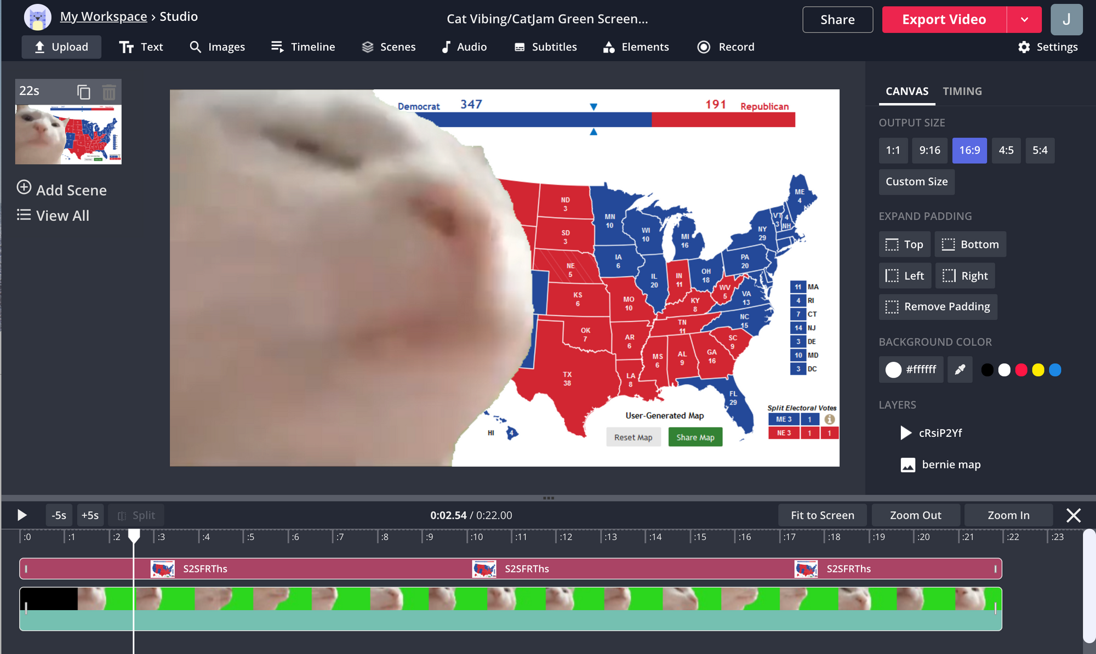Select 1:1 output size ratio
Viewport: 1096px width, 654px height.
coord(894,150)
